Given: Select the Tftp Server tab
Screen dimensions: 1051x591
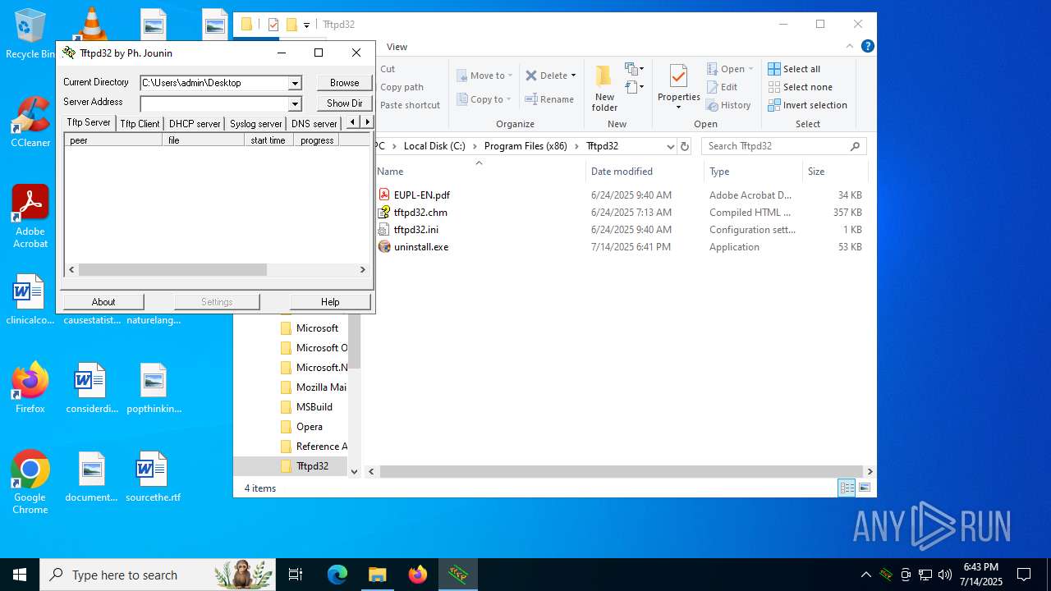Looking at the screenshot, I should (x=89, y=122).
